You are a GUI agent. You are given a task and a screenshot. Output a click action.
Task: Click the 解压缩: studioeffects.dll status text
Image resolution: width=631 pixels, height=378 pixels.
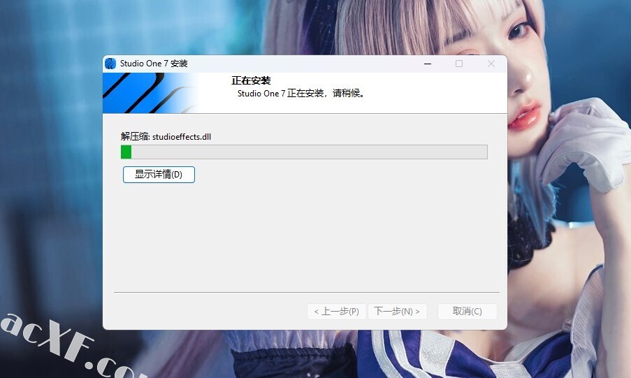point(166,137)
